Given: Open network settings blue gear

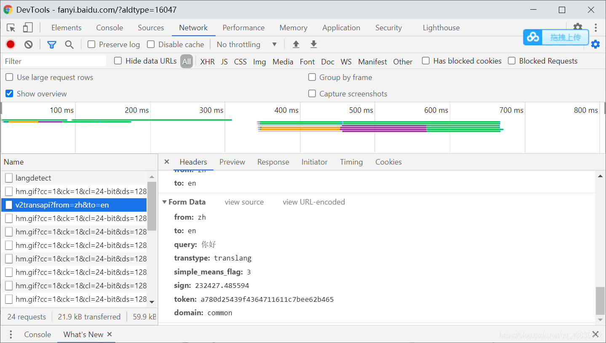Looking at the screenshot, I should pyautogui.click(x=595, y=44).
